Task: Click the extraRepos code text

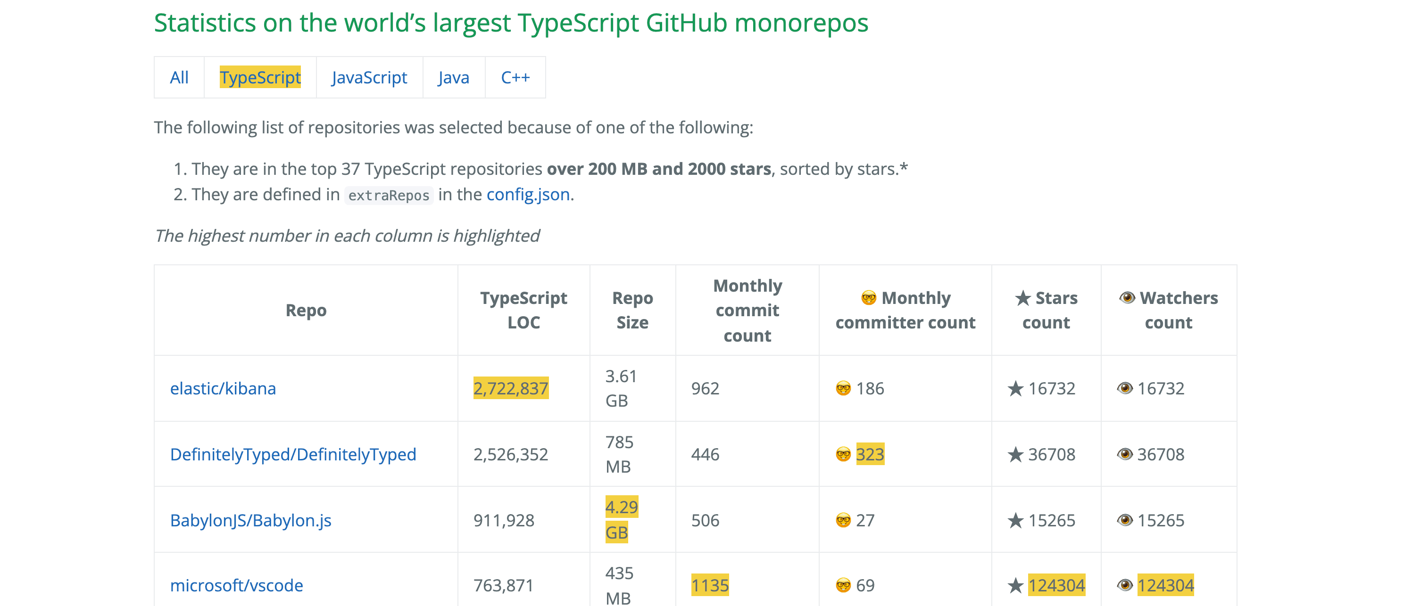Action: point(389,195)
